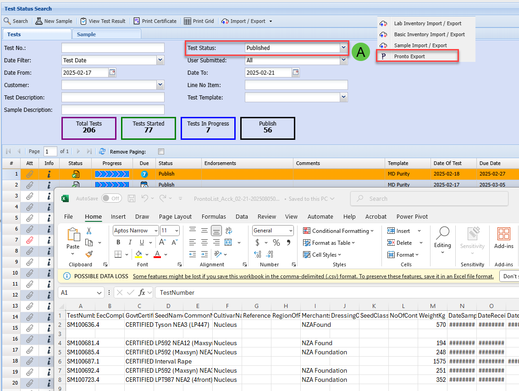Viewport: 519px width, 391px height.
Task: Open Excel font color picker swatch
Action: coord(157,254)
